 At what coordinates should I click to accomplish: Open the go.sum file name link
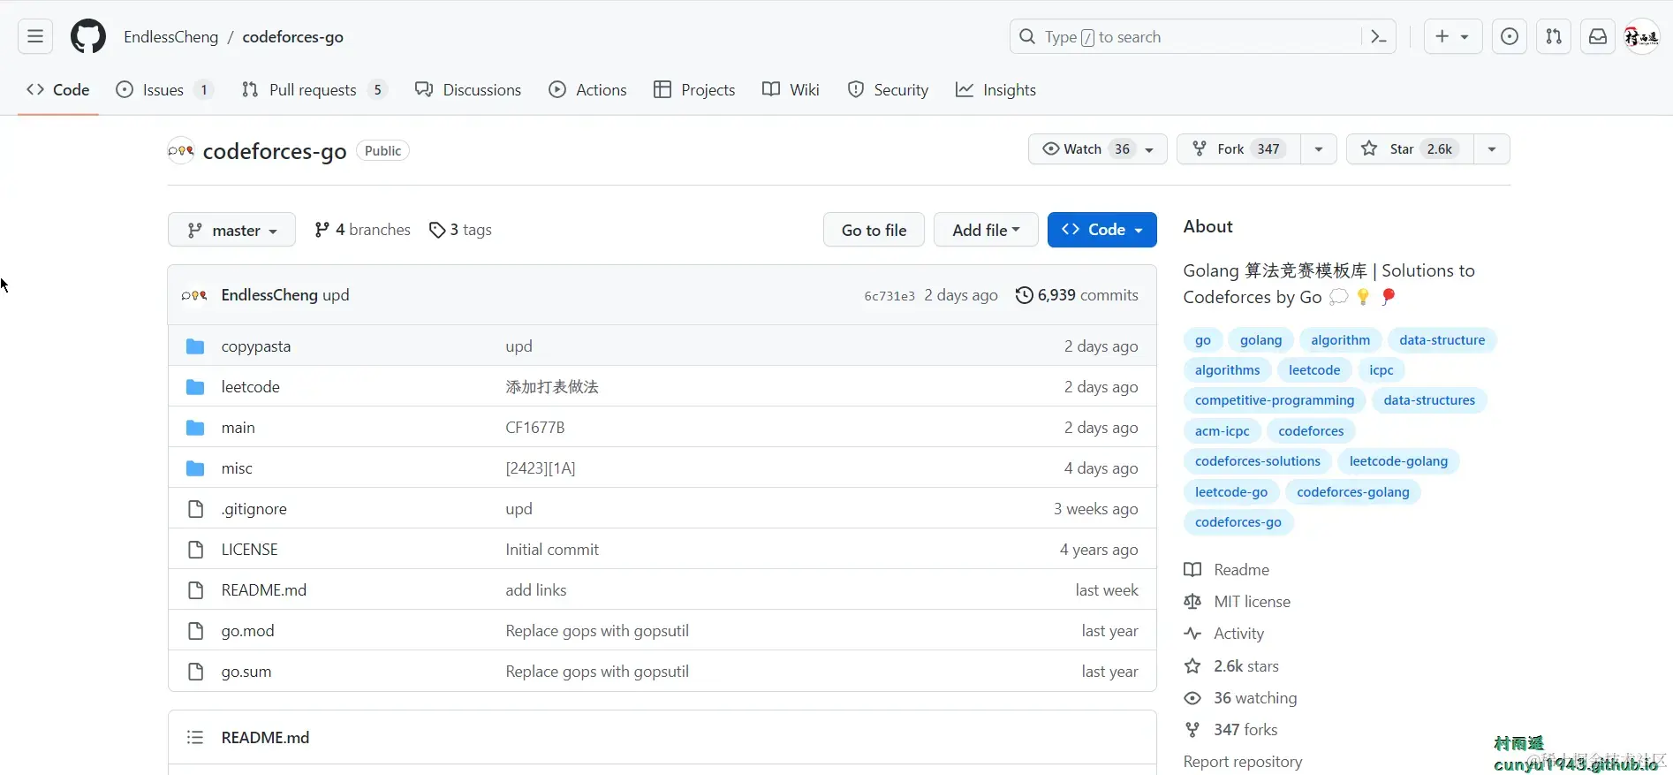(246, 672)
